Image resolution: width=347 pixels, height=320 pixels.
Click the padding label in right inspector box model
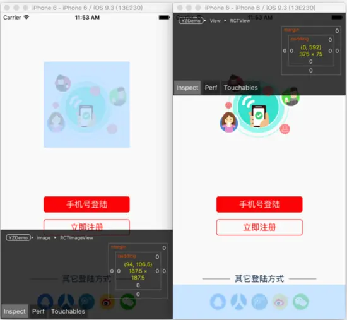300,39
